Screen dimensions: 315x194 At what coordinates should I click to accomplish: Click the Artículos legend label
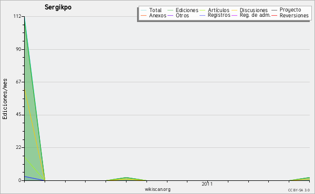218,10
